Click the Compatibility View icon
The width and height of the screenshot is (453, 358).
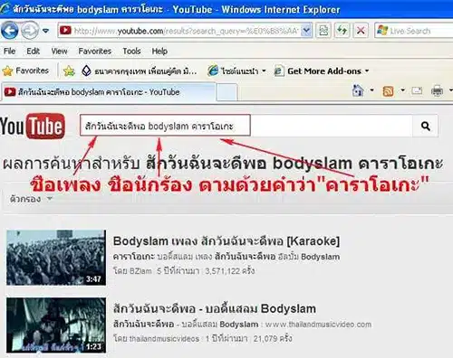tap(323, 31)
